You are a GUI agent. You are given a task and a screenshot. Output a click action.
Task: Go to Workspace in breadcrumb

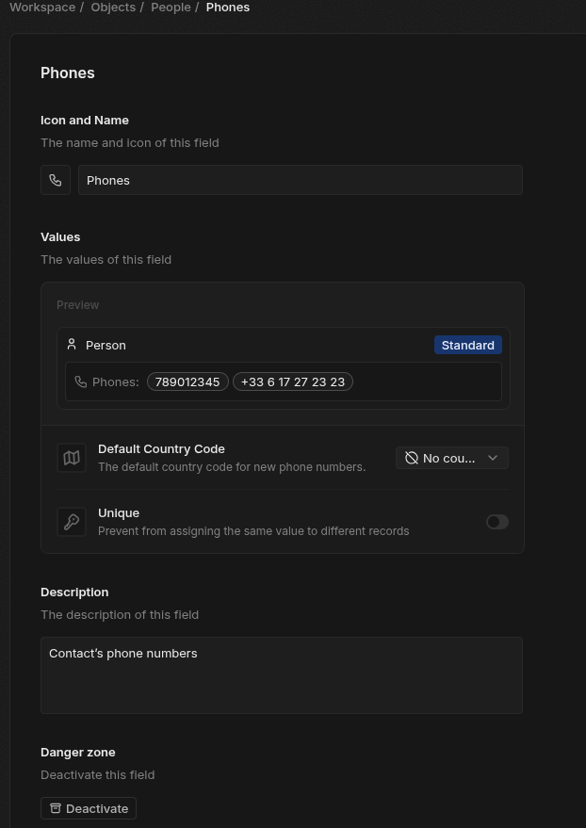tap(42, 8)
